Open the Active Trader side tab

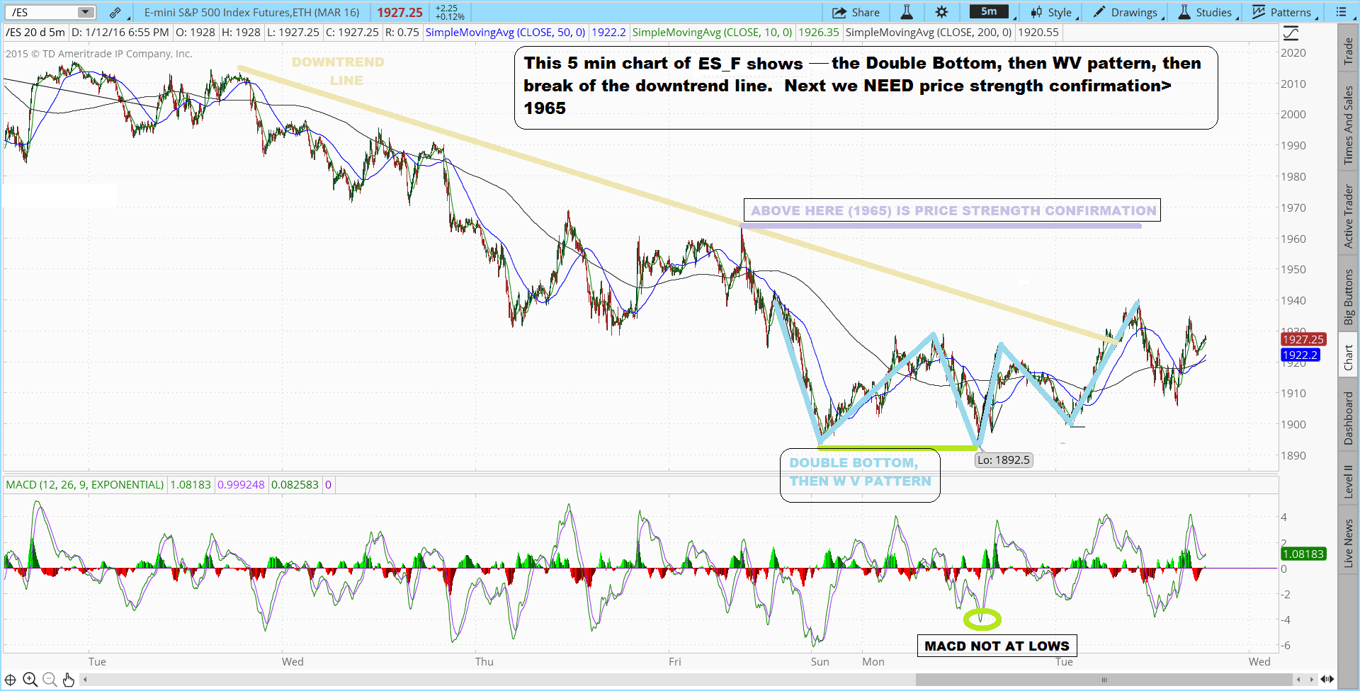pyautogui.click(x=1349, y=217)
